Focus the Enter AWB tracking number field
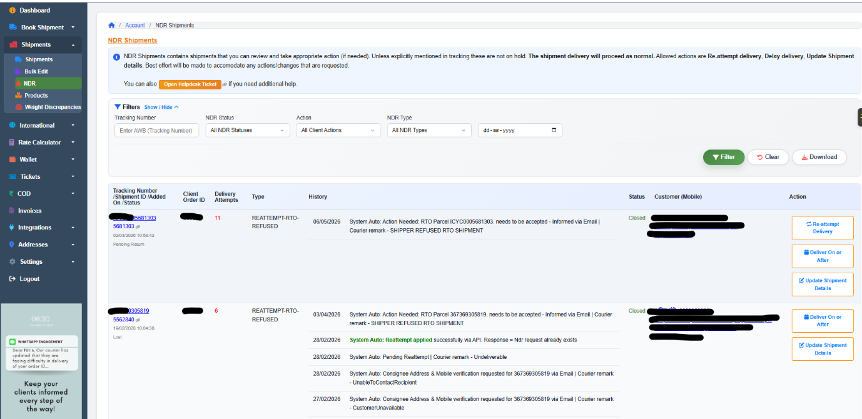Viewport: 862px width, 419px height. 157,130
